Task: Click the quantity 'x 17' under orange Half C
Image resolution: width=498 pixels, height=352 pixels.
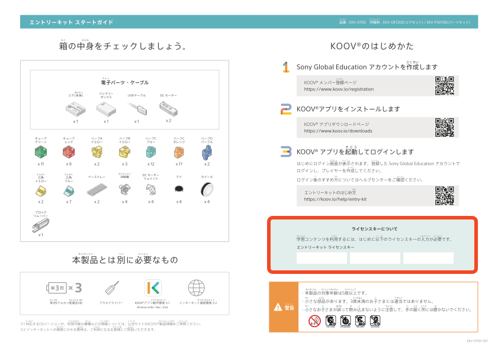Action: 179,164
